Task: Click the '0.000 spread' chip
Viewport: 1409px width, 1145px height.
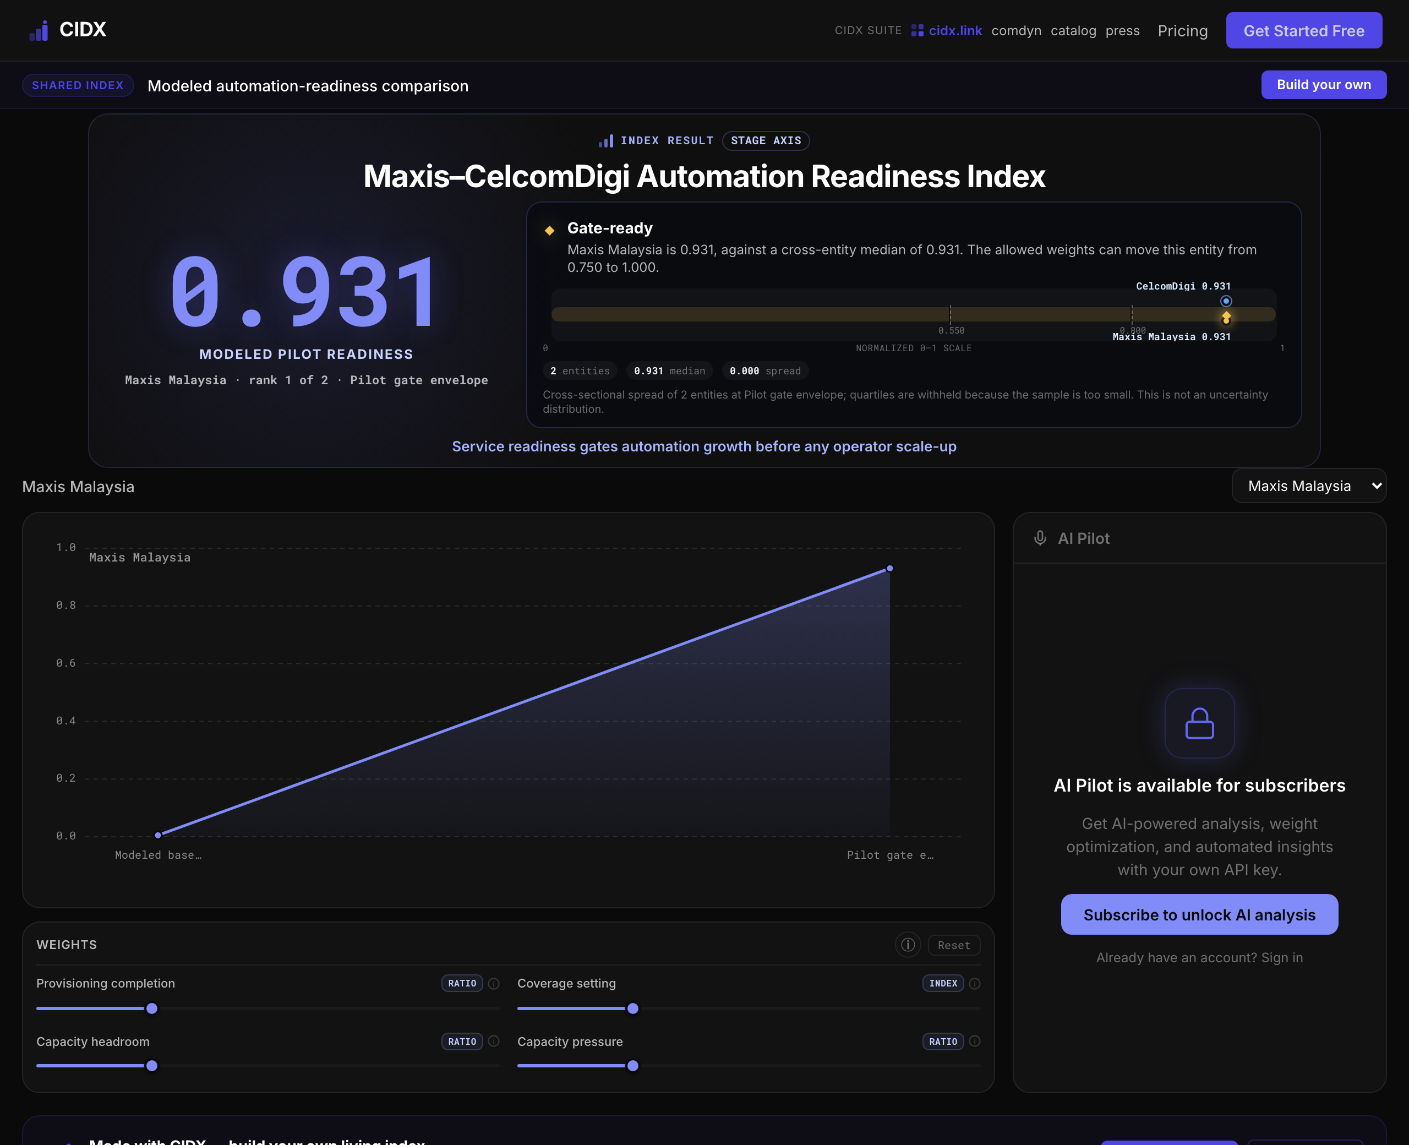Action: (765, 370)
